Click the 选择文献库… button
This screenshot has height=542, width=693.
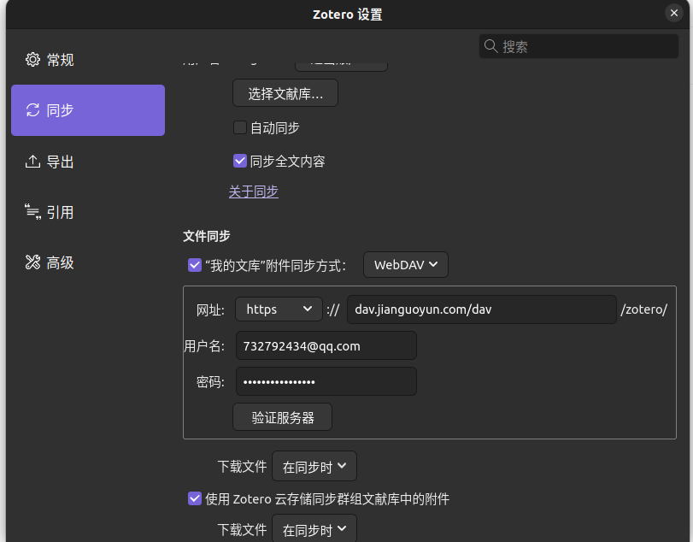tap(285, 93)
